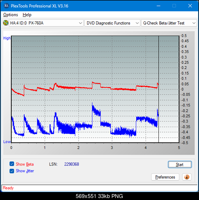Click the black vertical position marker on graph
This screenshot has height=200, width=199.
coord(158,89)
